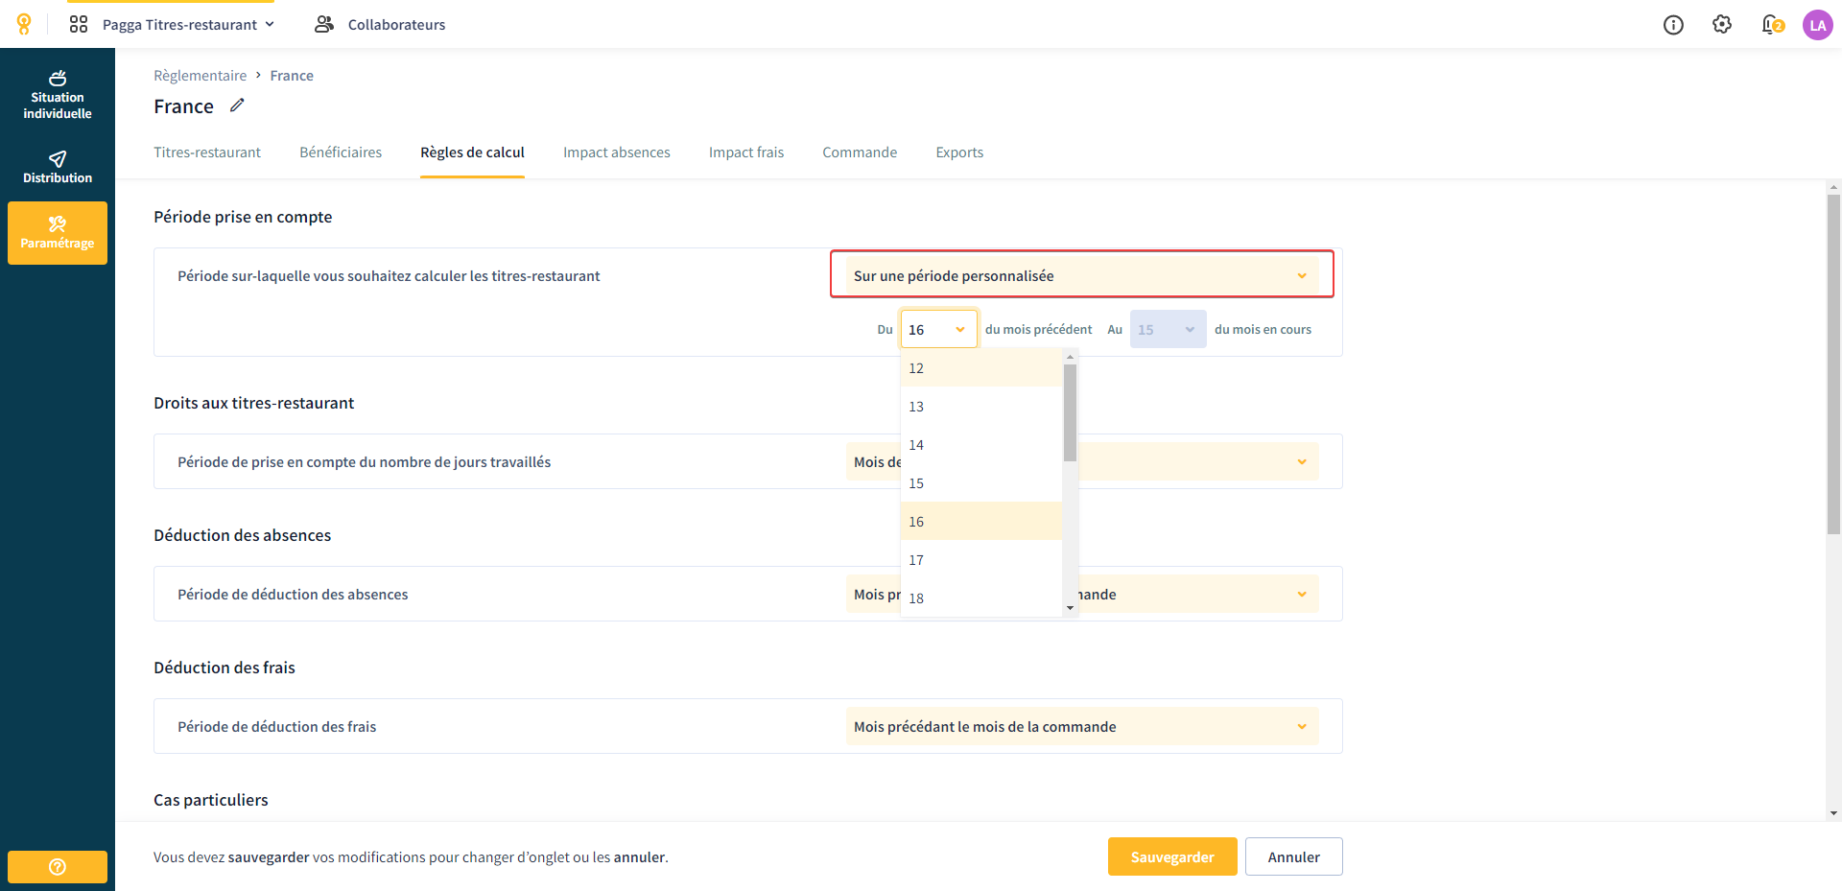This screenshot has width=1842, height=891.
Task: Open the information circle icon
Action: (1673, 25)
